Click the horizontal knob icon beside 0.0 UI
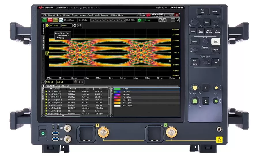The width and height of the screenshot is (258, 157). (76, 82)
